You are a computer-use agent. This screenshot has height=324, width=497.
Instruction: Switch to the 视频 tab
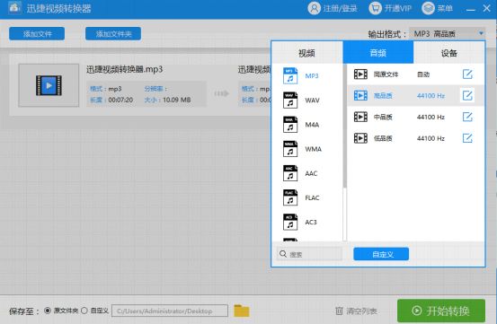click(x=306, y=53)
